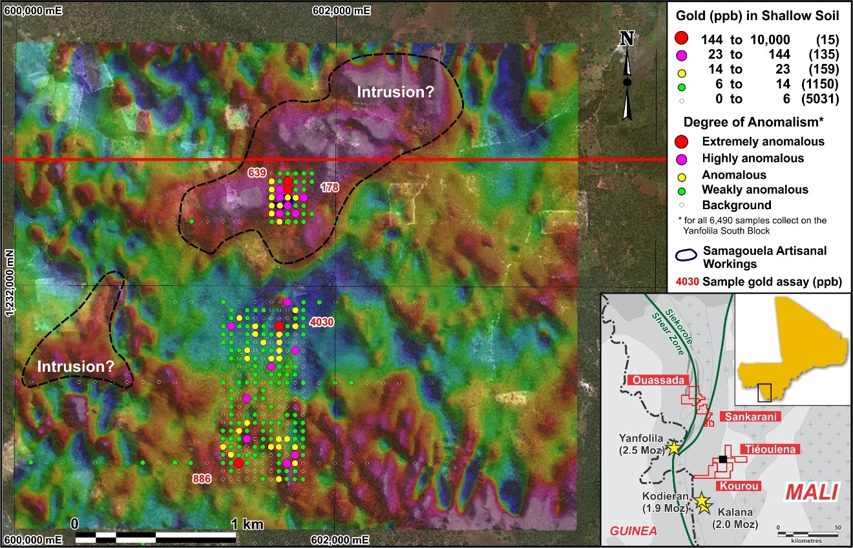Screen dimensions: 853x548
Task: Click the 1 km scale bar
Action: tap(155, 536)
